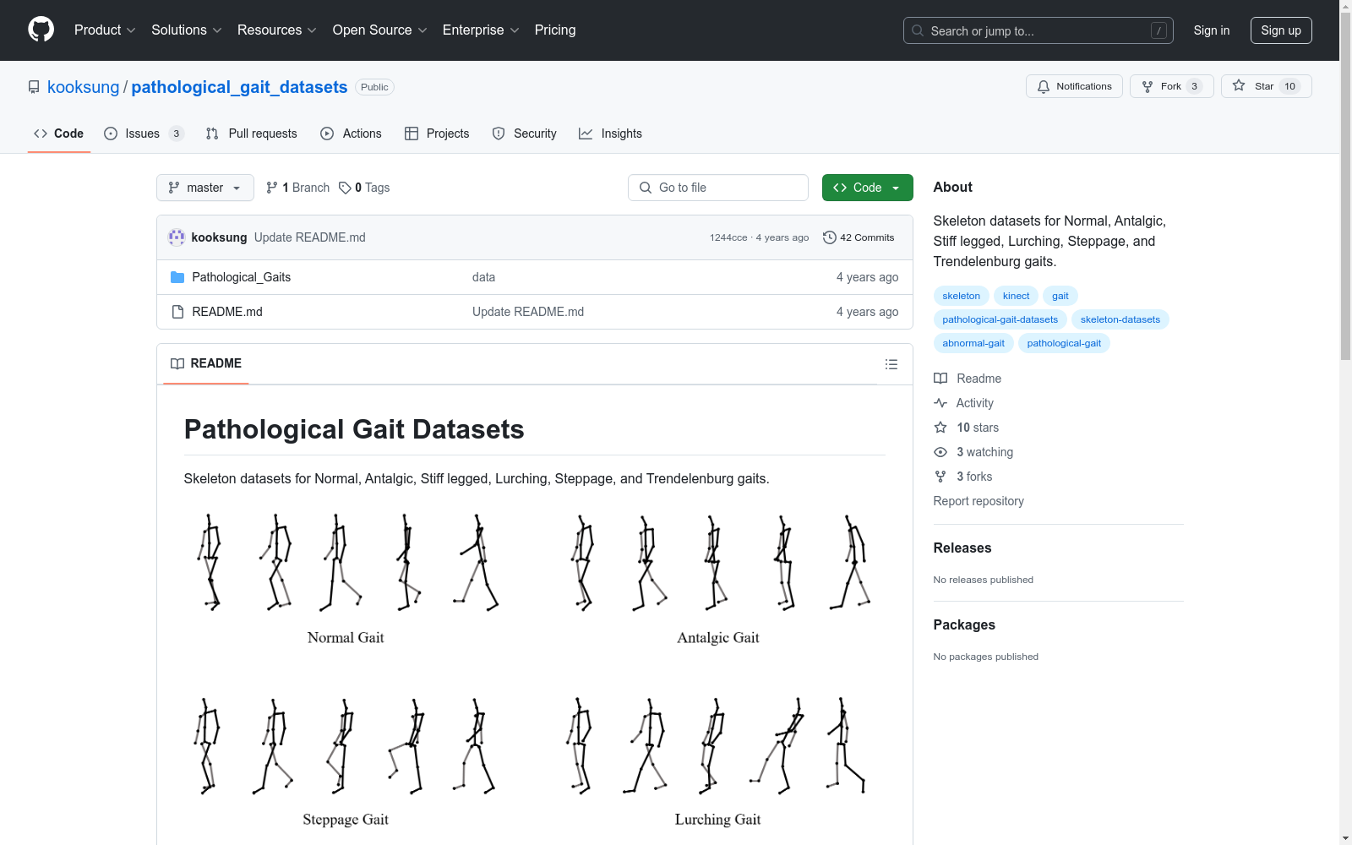This screenshot has width=1352, height=845.
Task: Click kooksung's profile avatar
Action: (x=177, y=237)
